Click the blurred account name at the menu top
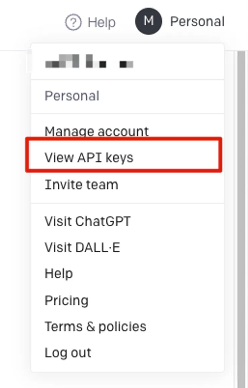Viewport: 248px width, 388px height. pyautogui.click(x=89, y=63)
